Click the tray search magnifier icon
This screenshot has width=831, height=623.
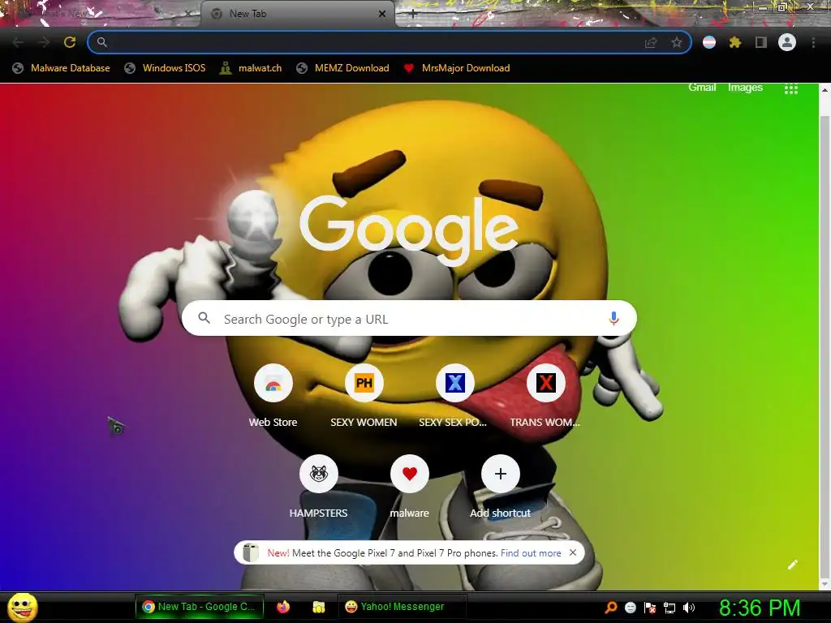611,607
